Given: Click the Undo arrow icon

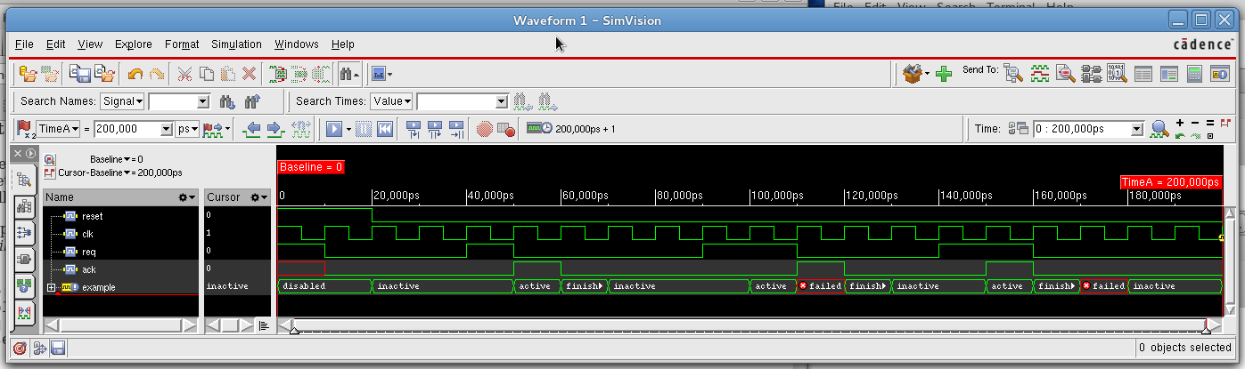Looking at the screenshot, I should coord(135,75).
